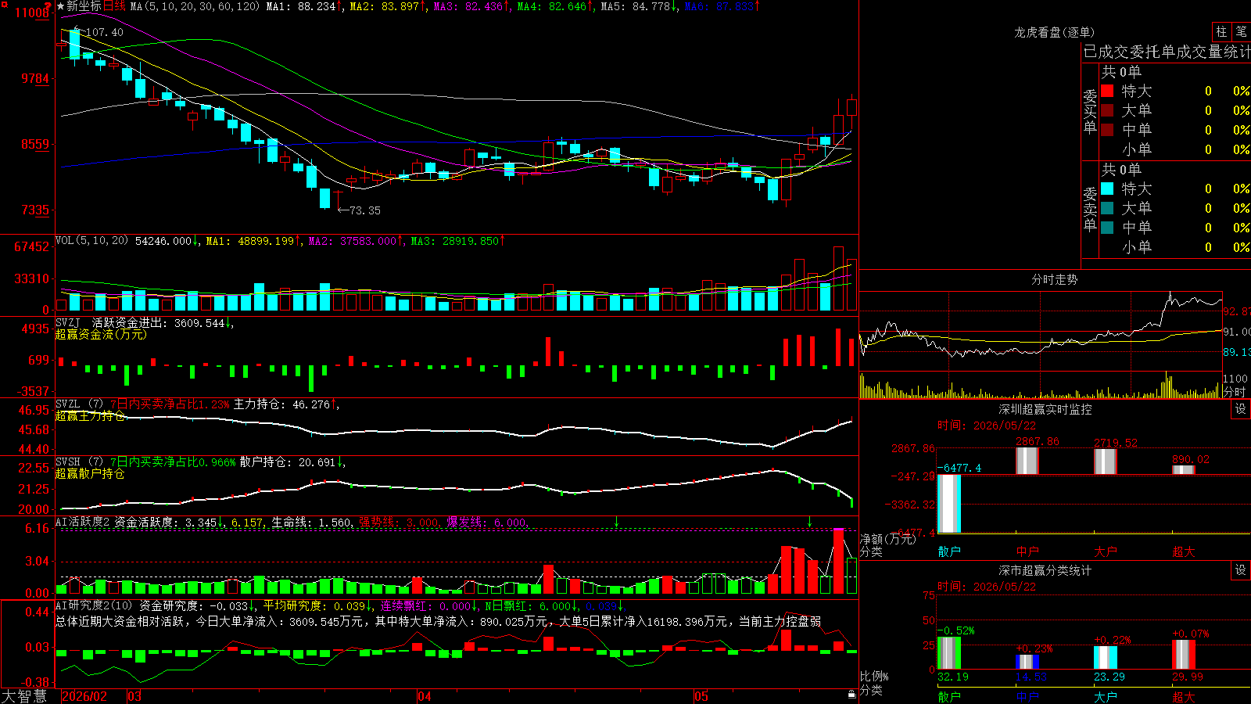Viewport: 1251px width, 704px height.
Task: Click the 04 month marker on the timeline
Action: pos(425,696)
